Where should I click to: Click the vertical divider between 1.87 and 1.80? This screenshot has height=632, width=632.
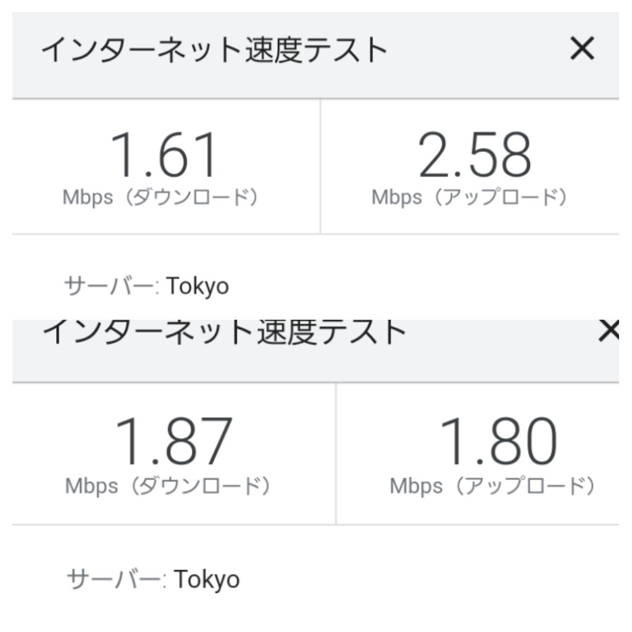click(336, 454)
